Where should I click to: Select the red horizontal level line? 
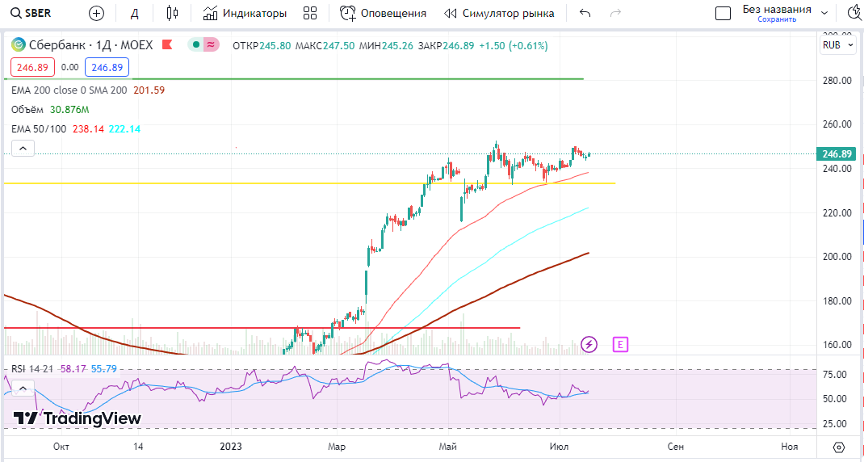point(262,328)
